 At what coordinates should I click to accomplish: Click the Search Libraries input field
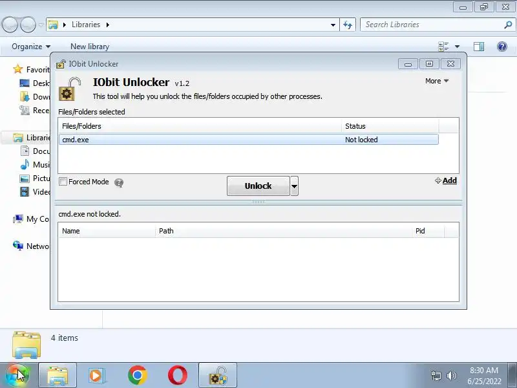[x=432, y=25]
